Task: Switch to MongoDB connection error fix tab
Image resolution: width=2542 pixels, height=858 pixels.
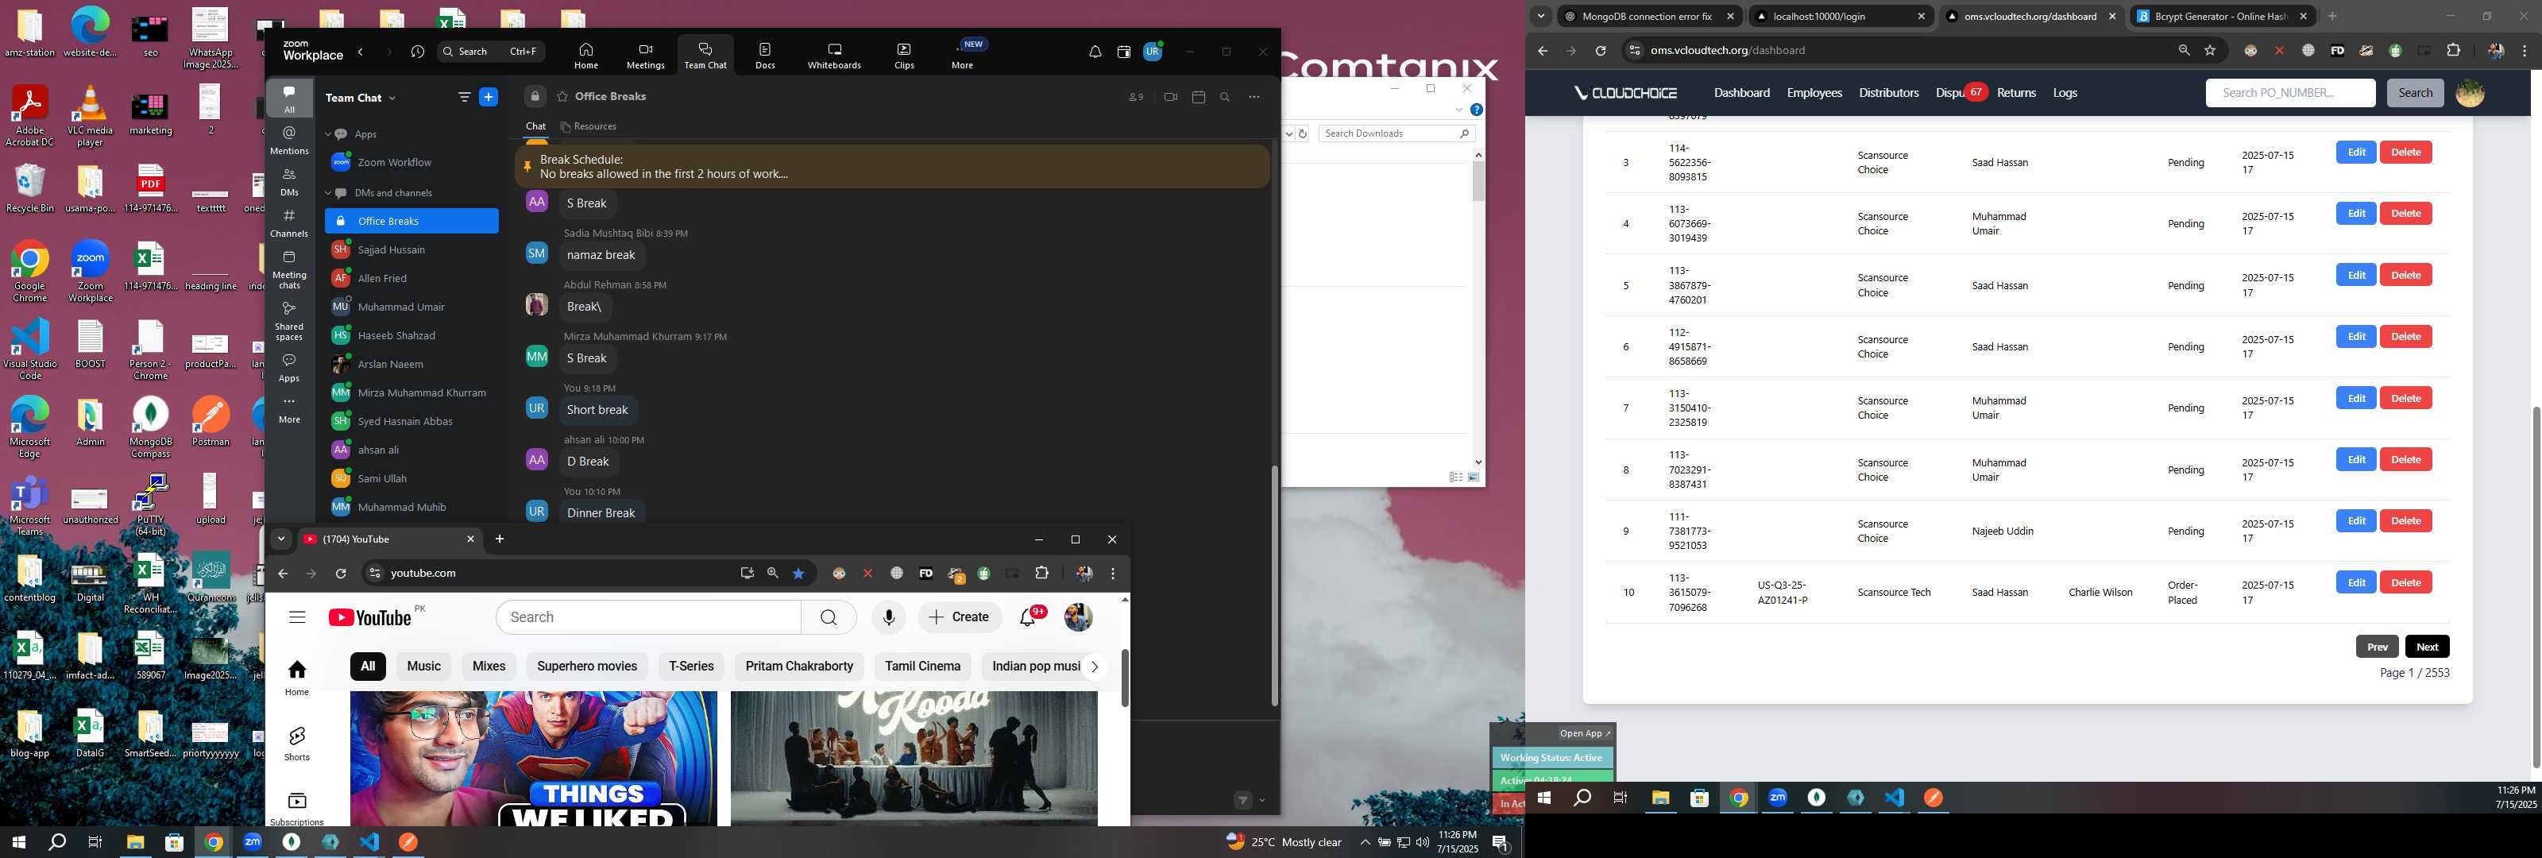Action: pyautogui.click(x=1648, y=16)
